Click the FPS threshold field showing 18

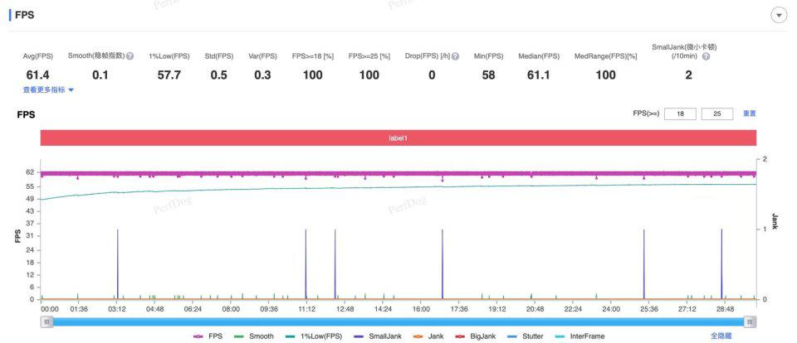click(x=680, y=114)
